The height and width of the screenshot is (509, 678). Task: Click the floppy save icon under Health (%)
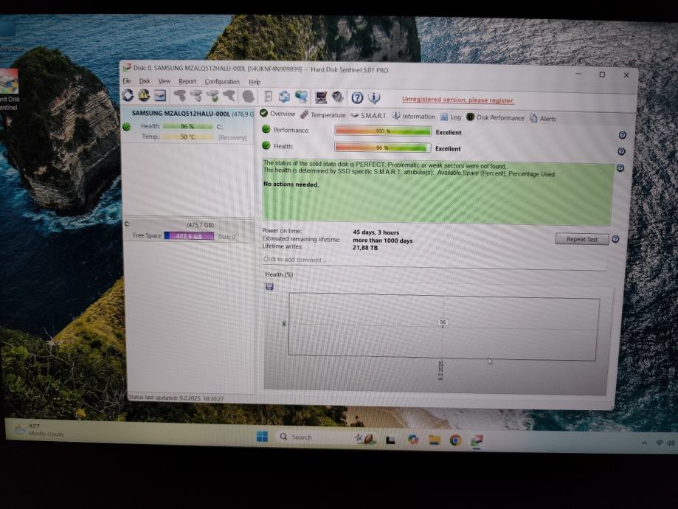coord(269,286)
